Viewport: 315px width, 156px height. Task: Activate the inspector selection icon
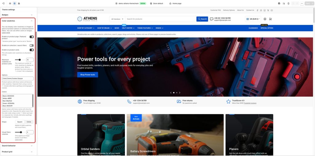click(x=284, y=3)
